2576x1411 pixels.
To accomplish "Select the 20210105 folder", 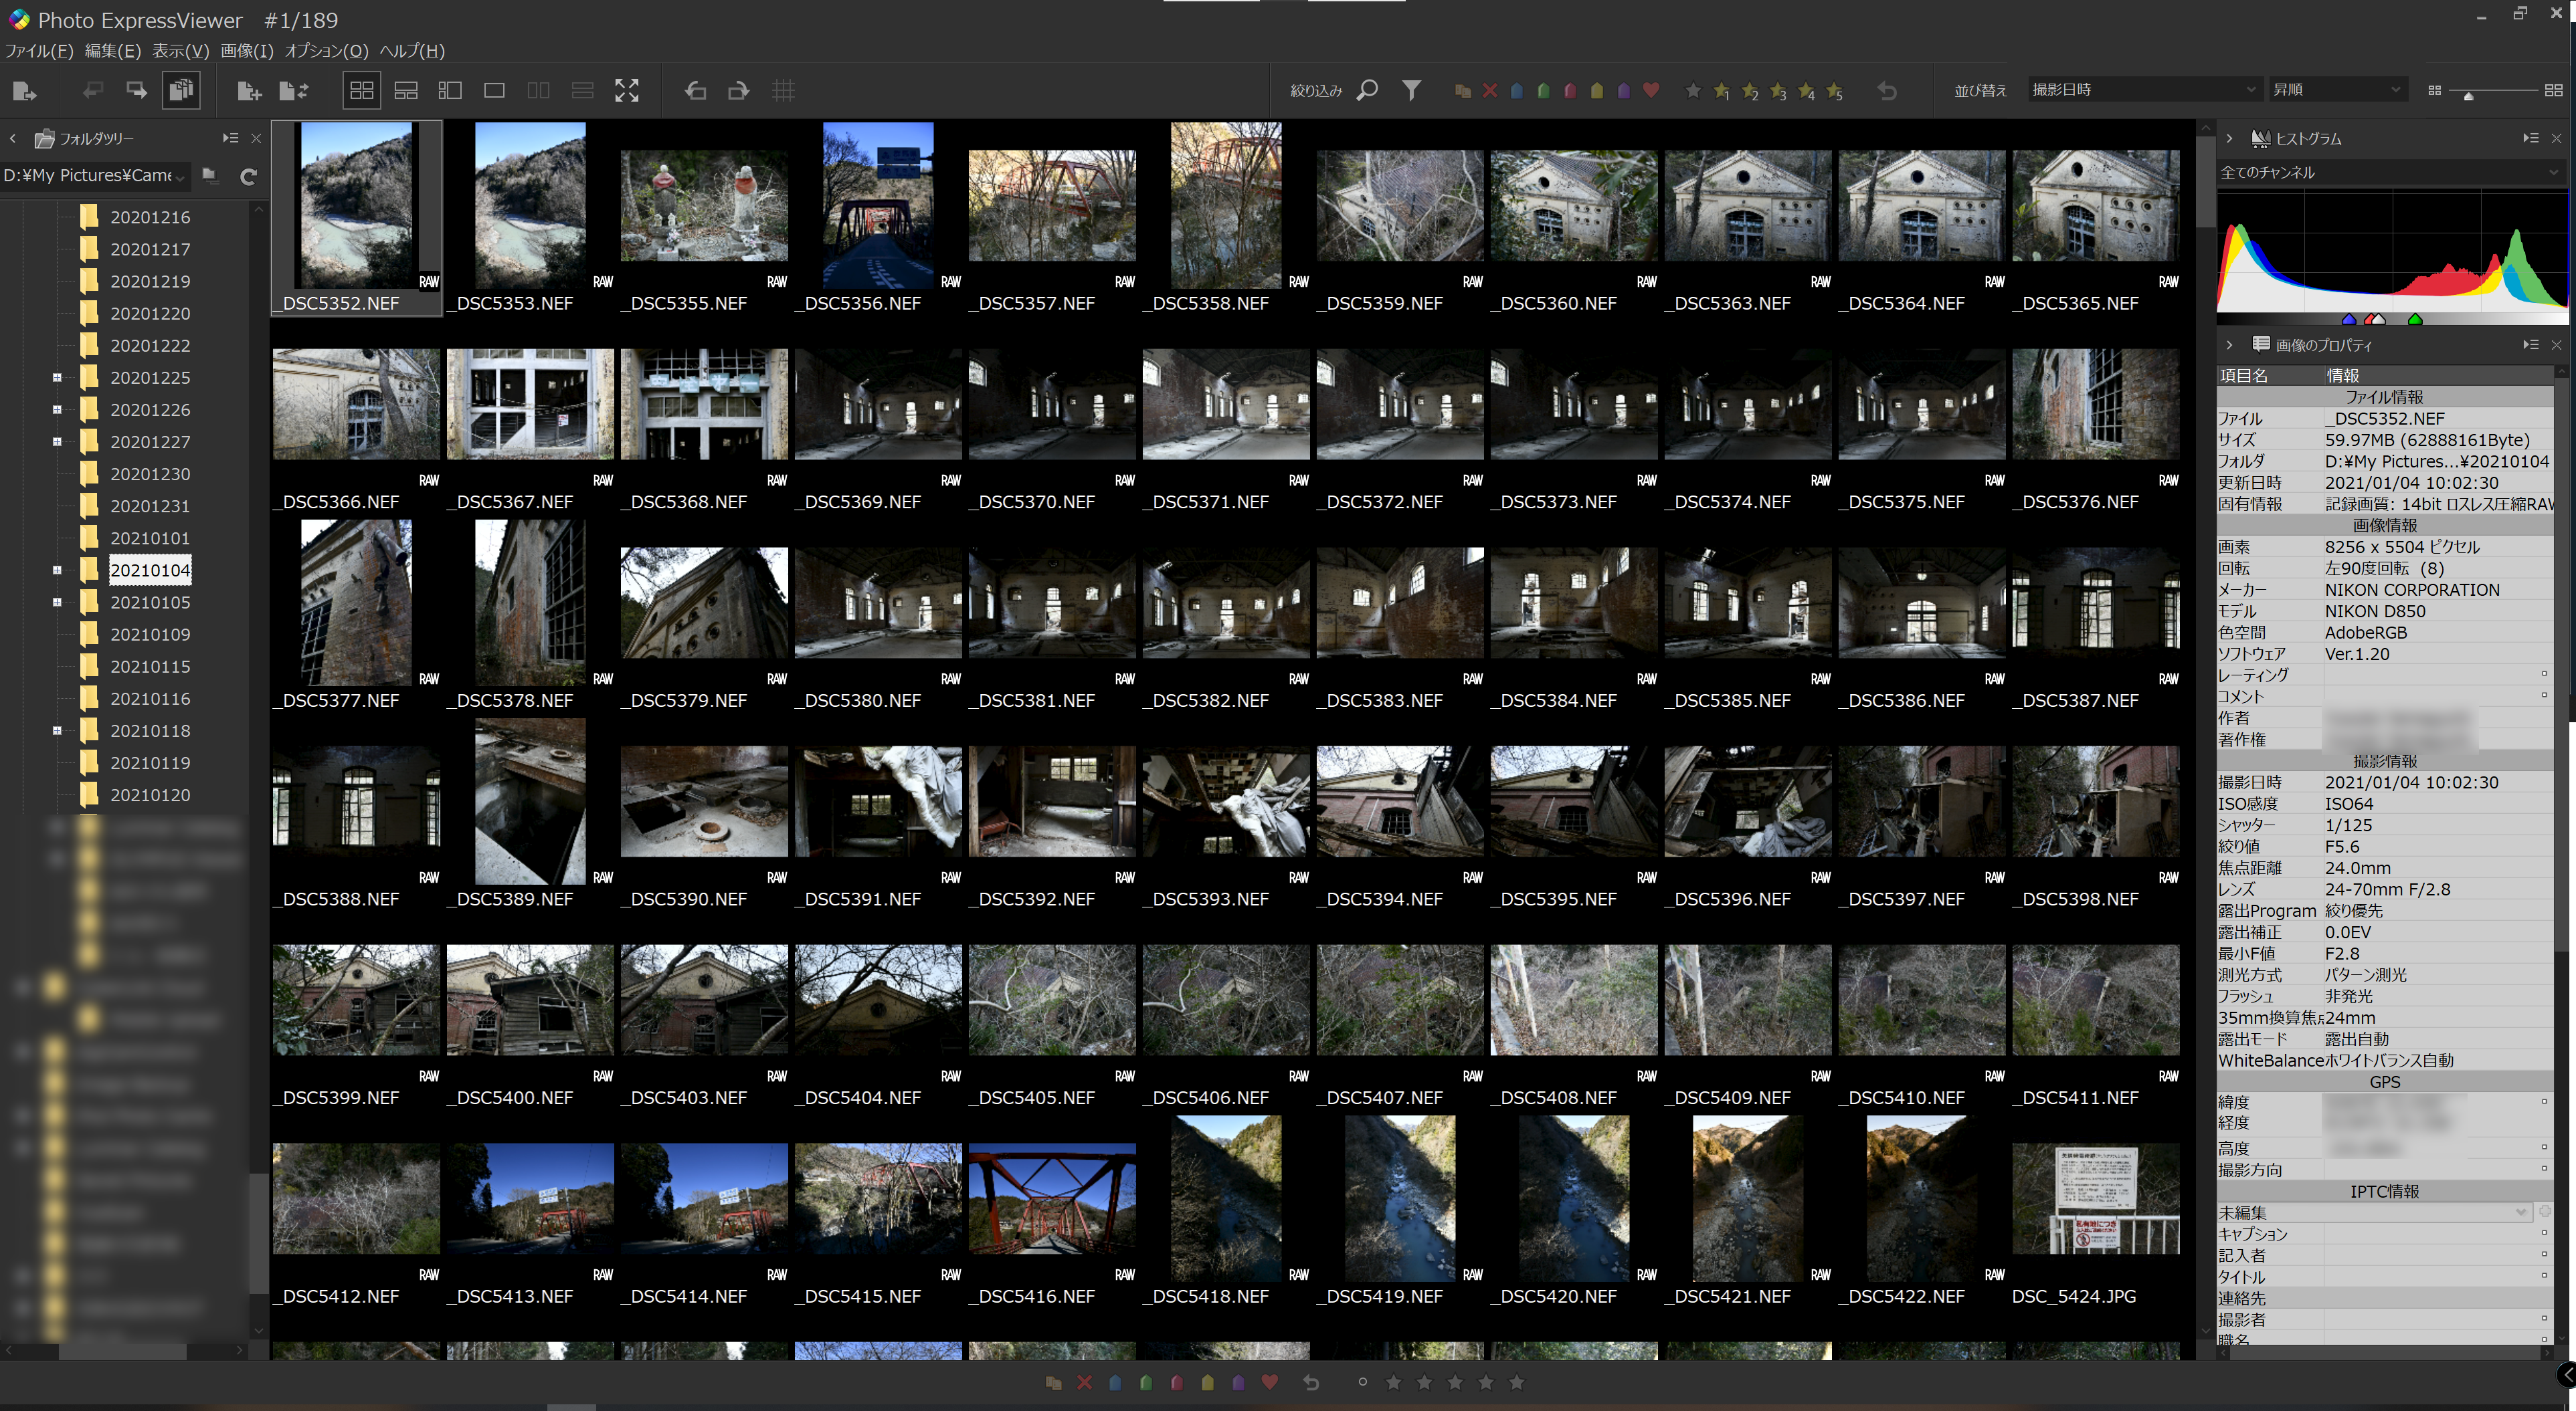I will click(150, 603).
